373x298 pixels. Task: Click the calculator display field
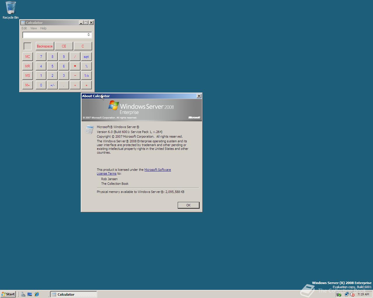click(x=57, y=35)
